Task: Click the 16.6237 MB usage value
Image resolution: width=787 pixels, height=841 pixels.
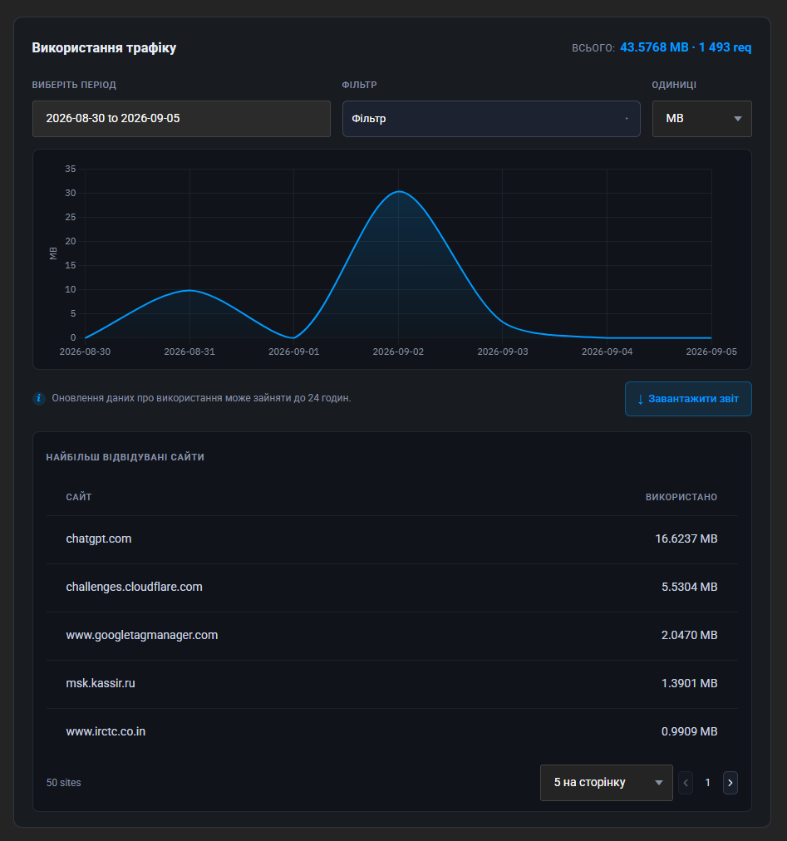Action: (x=686, y=539)
